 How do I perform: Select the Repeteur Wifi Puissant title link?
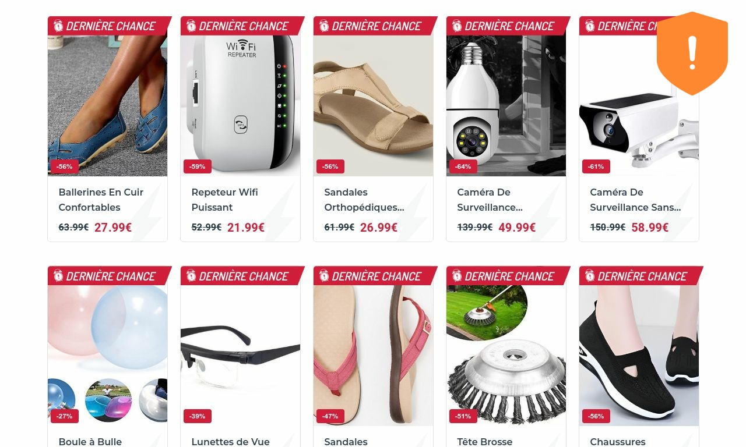224,200
